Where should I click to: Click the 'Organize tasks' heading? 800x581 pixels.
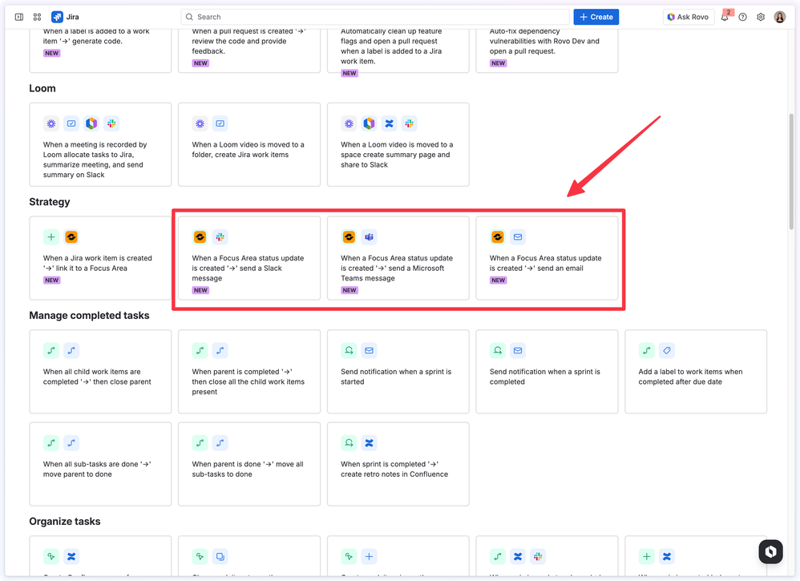65,522
